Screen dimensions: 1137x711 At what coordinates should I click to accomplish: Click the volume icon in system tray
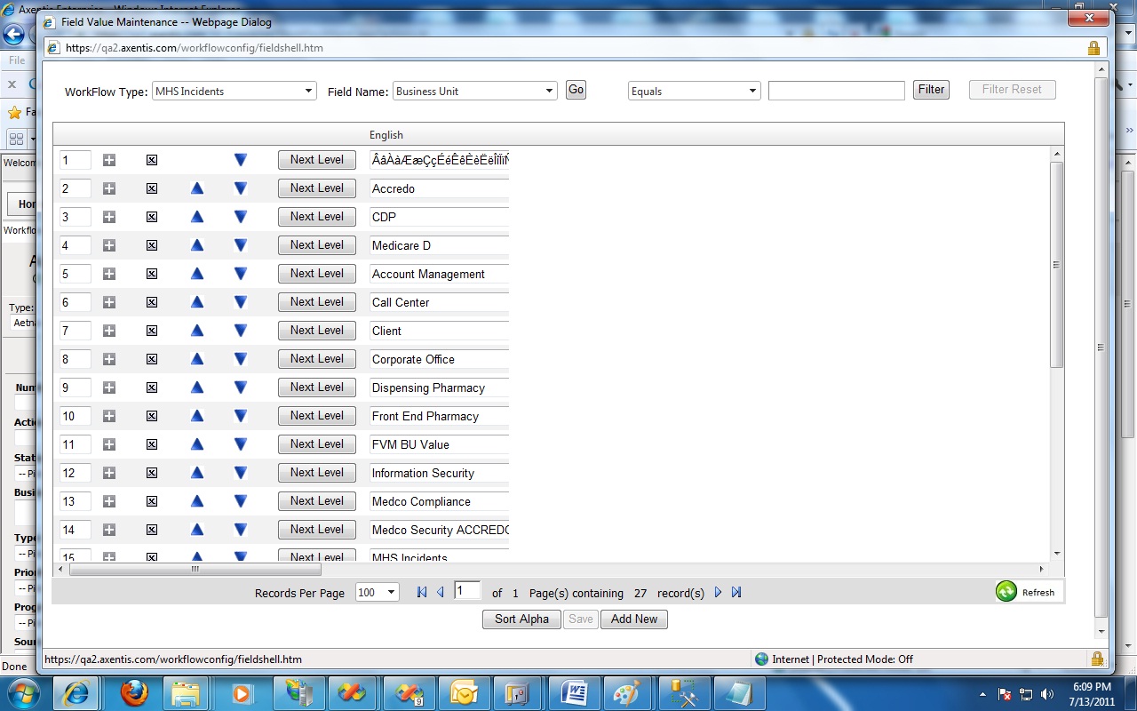pos(1047,694)
